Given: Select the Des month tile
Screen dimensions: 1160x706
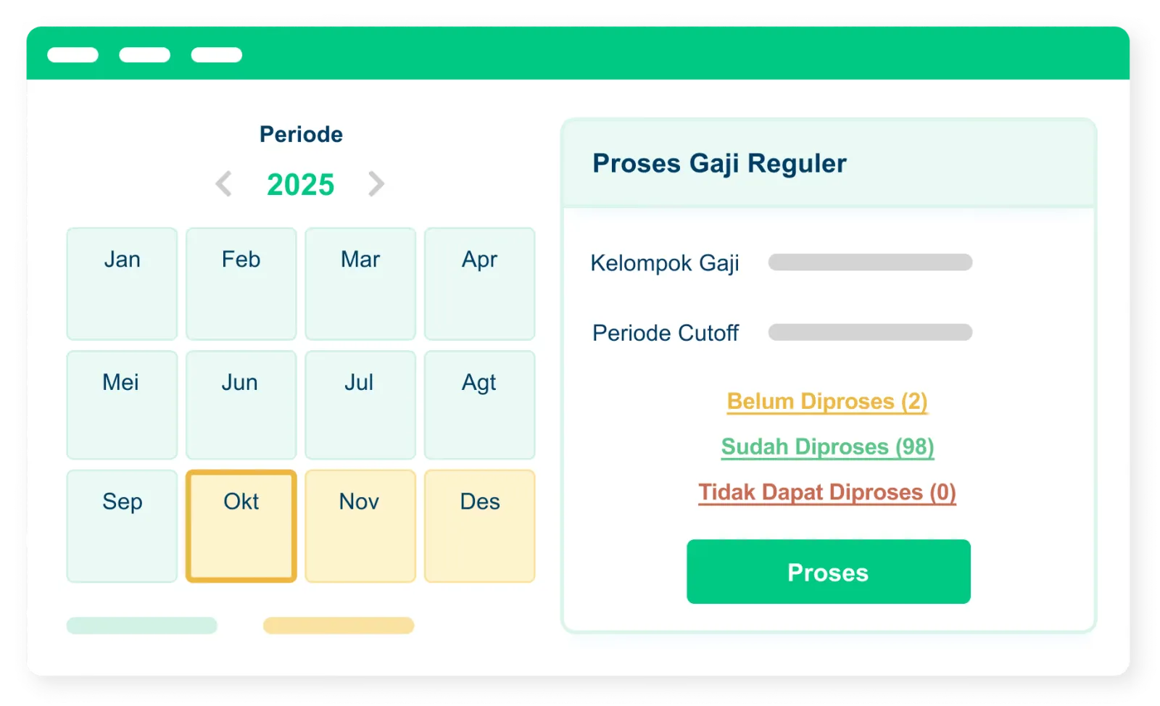Looking at the screenshot, I should pyautogui.click(x=480, y=526).
